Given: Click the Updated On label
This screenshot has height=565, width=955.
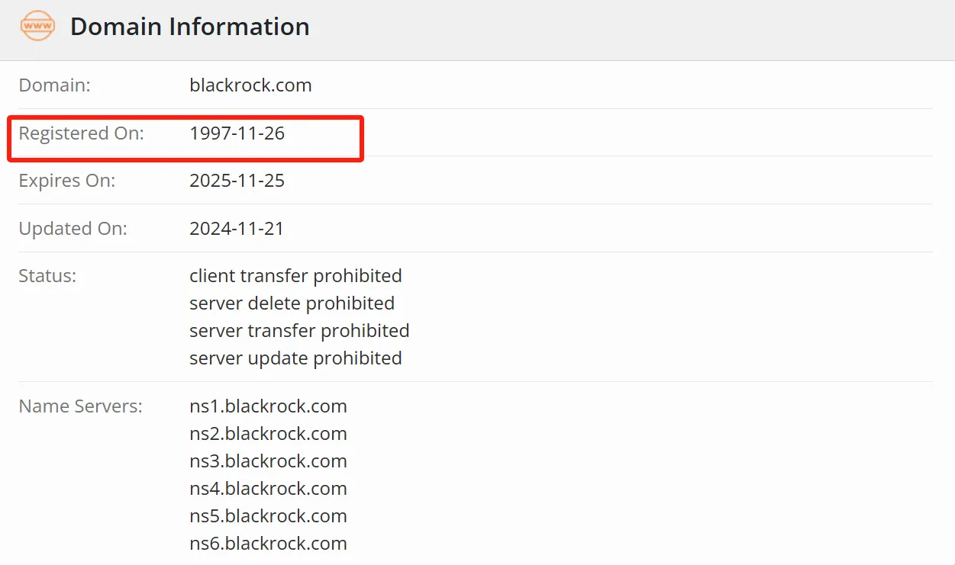Looking at the screenshot, I should pyautogui.click(x=73, y=228).
